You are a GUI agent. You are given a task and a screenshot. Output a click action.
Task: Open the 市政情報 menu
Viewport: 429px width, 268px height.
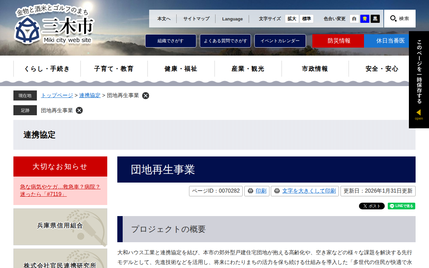coord(315,69)
